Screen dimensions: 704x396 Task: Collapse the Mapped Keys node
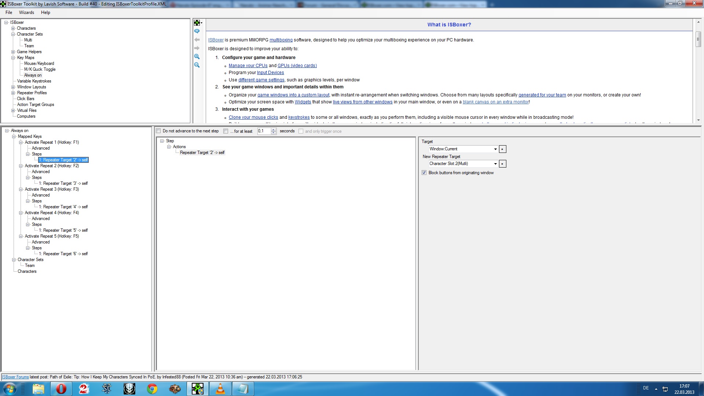(14, 136)
